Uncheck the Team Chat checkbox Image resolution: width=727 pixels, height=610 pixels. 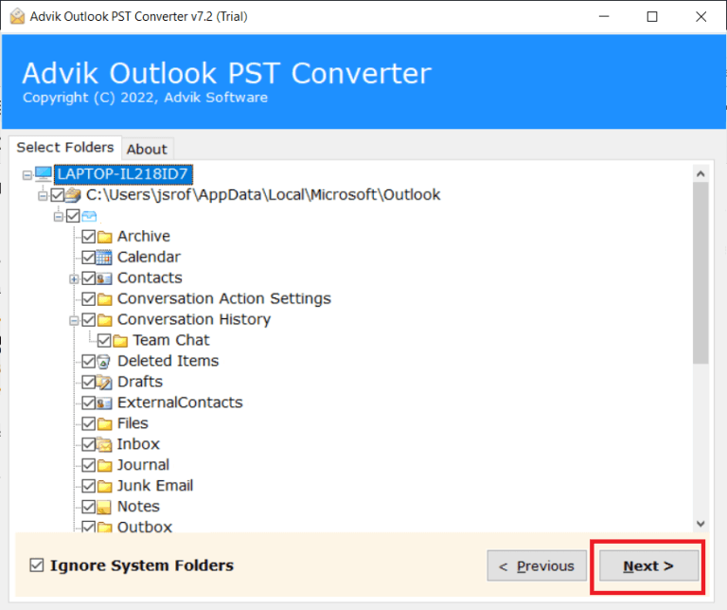[104, 340]
